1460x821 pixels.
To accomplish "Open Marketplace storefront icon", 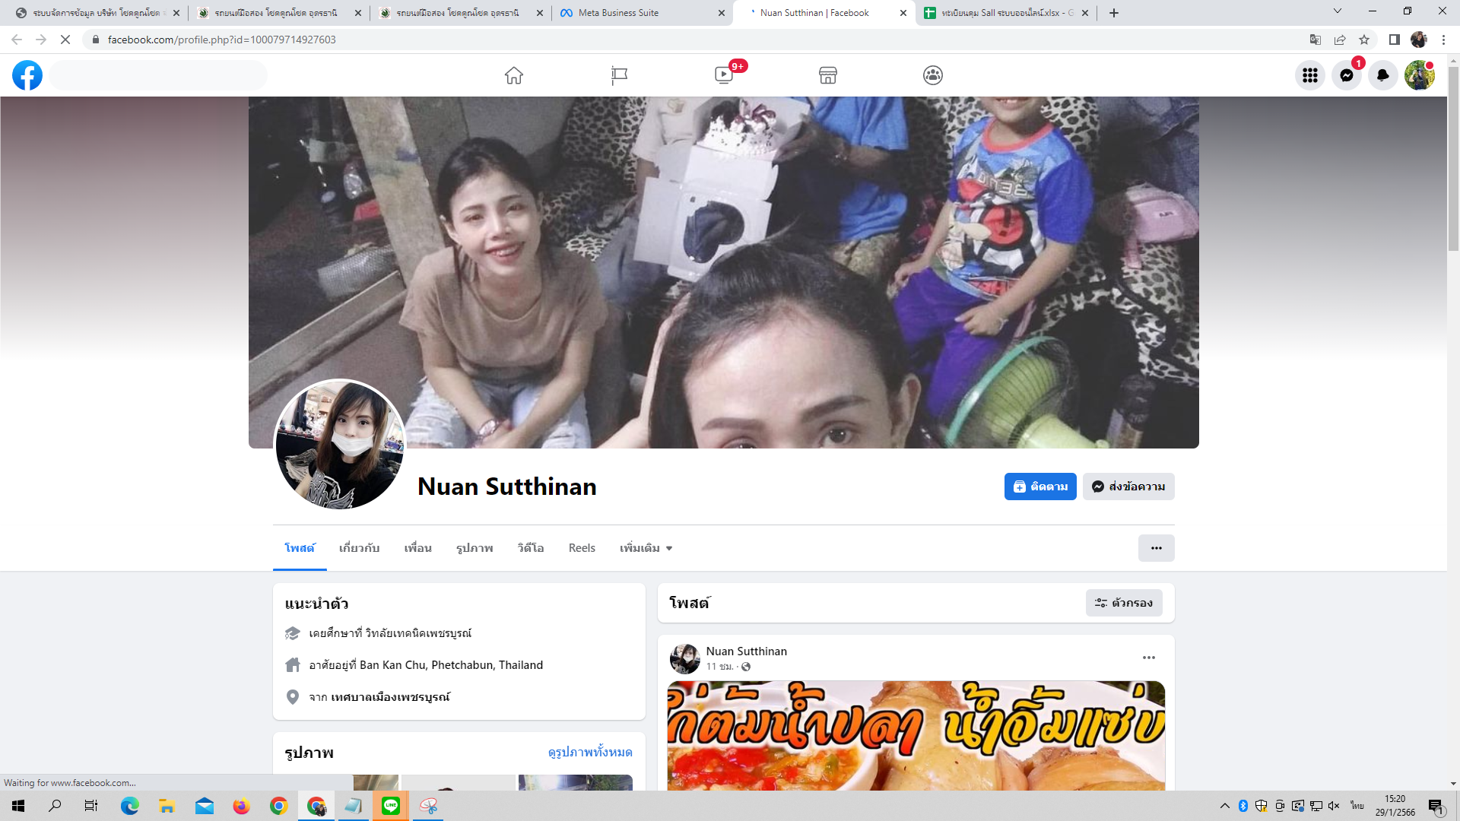I will tap(828, 75).
